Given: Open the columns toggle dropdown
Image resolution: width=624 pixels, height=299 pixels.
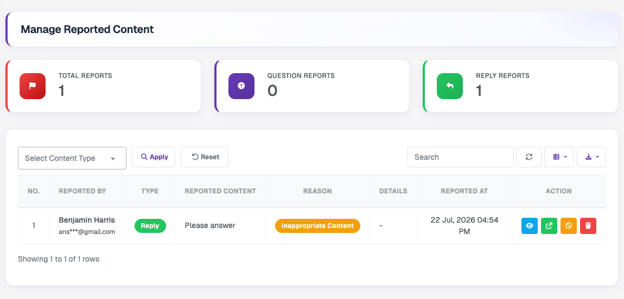Looking at the screenshot, I should (x=559, y=157).
